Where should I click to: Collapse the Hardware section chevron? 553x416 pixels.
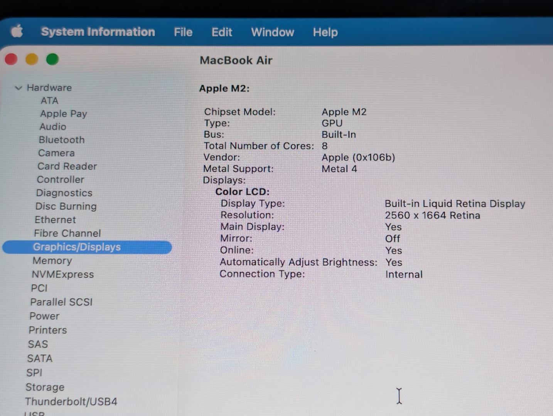[x=18, y=88]
